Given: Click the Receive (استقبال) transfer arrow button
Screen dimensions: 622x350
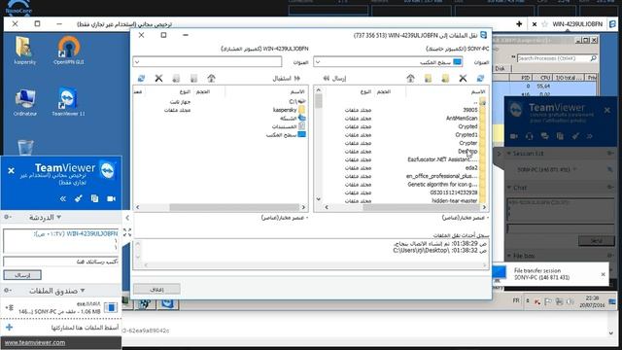Looking at the screenshot, I should tap(287, 78).
